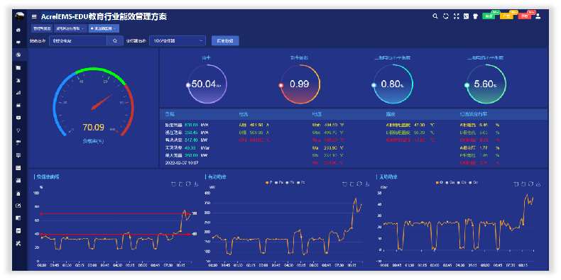Expand the second breadcrumb tab dropdown arrow
This screenshot has height=280, width=561.
pos(83,28)
